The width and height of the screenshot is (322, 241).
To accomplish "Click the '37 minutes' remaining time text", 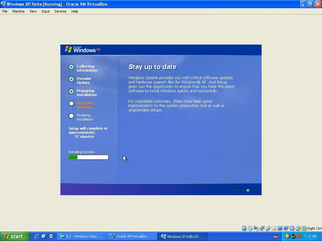I will click(84, 137).
